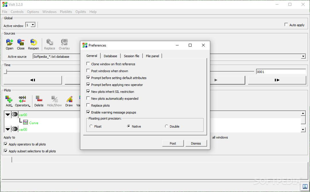Open the Operators menu icon

click(x=22, y=99)
